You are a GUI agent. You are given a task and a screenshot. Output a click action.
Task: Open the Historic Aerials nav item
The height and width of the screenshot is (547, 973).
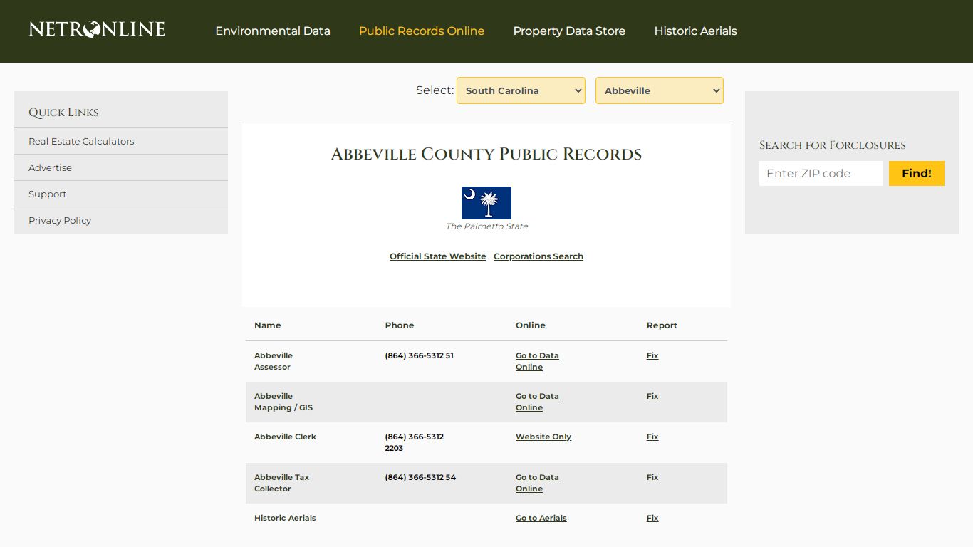tap(695, 31)
